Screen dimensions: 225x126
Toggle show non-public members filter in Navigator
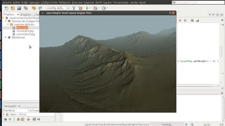pyautogui.click(x=18, y=119)
